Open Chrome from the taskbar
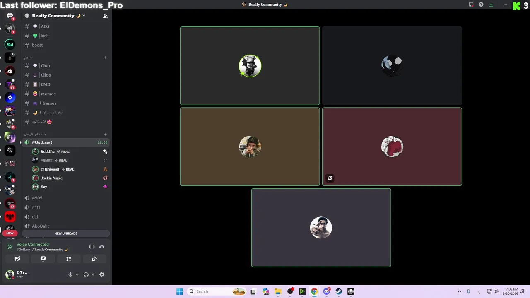This screenshot has height=298, width=530. pyautogui.click(x=314, y=291)
